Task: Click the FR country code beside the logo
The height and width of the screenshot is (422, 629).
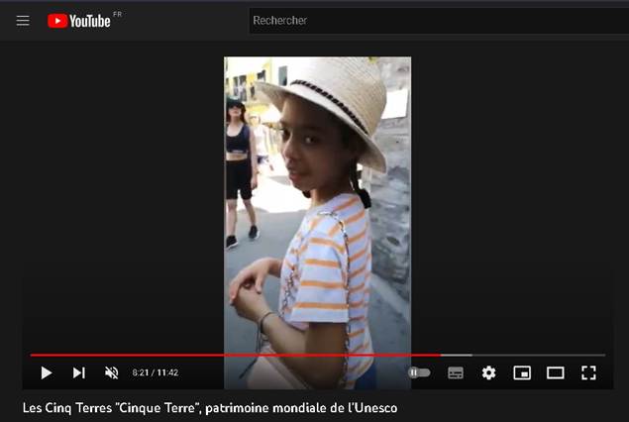Action: click(118, 15)
